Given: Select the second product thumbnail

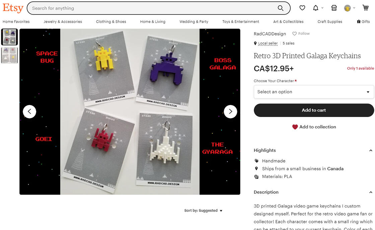Looking at the screenshot, I should [10, 55].
